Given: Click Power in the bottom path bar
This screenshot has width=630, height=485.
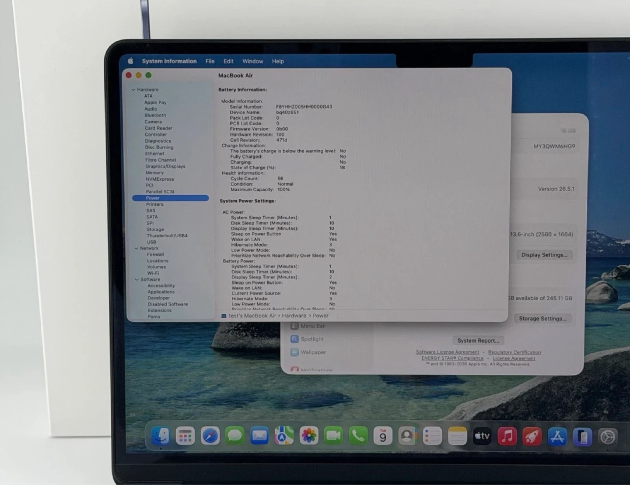Looking at the screenshot, I should pos(320,316).
